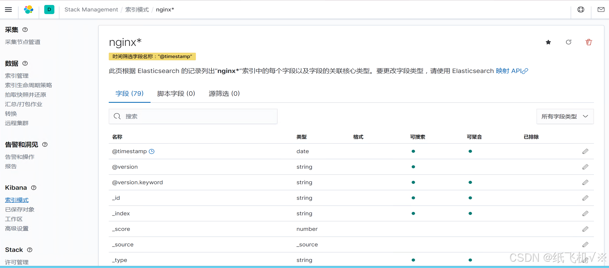Click the number type of _score
Viewport: 609px width, 268px height.
point(307,229)
